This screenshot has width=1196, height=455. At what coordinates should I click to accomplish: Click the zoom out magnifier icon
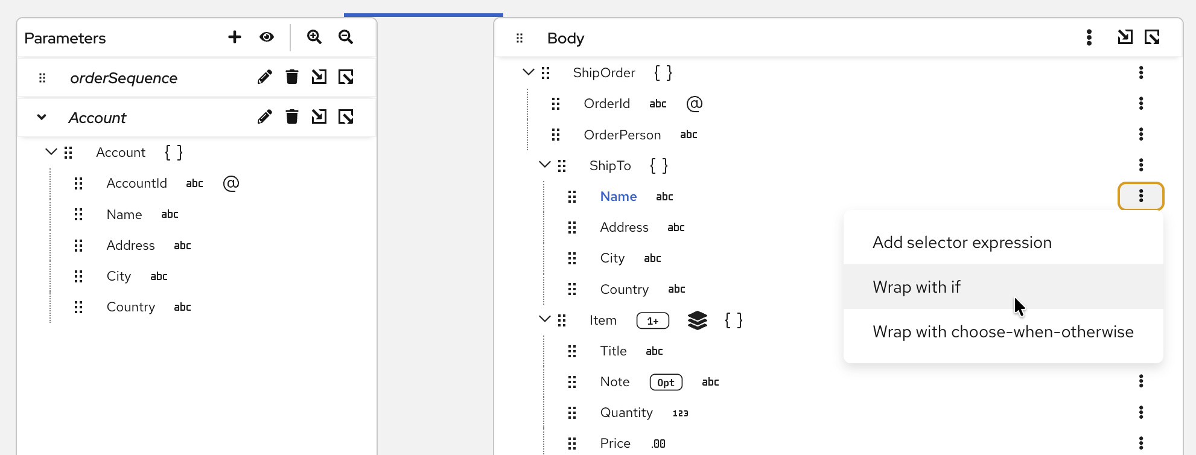click(346, 37)
